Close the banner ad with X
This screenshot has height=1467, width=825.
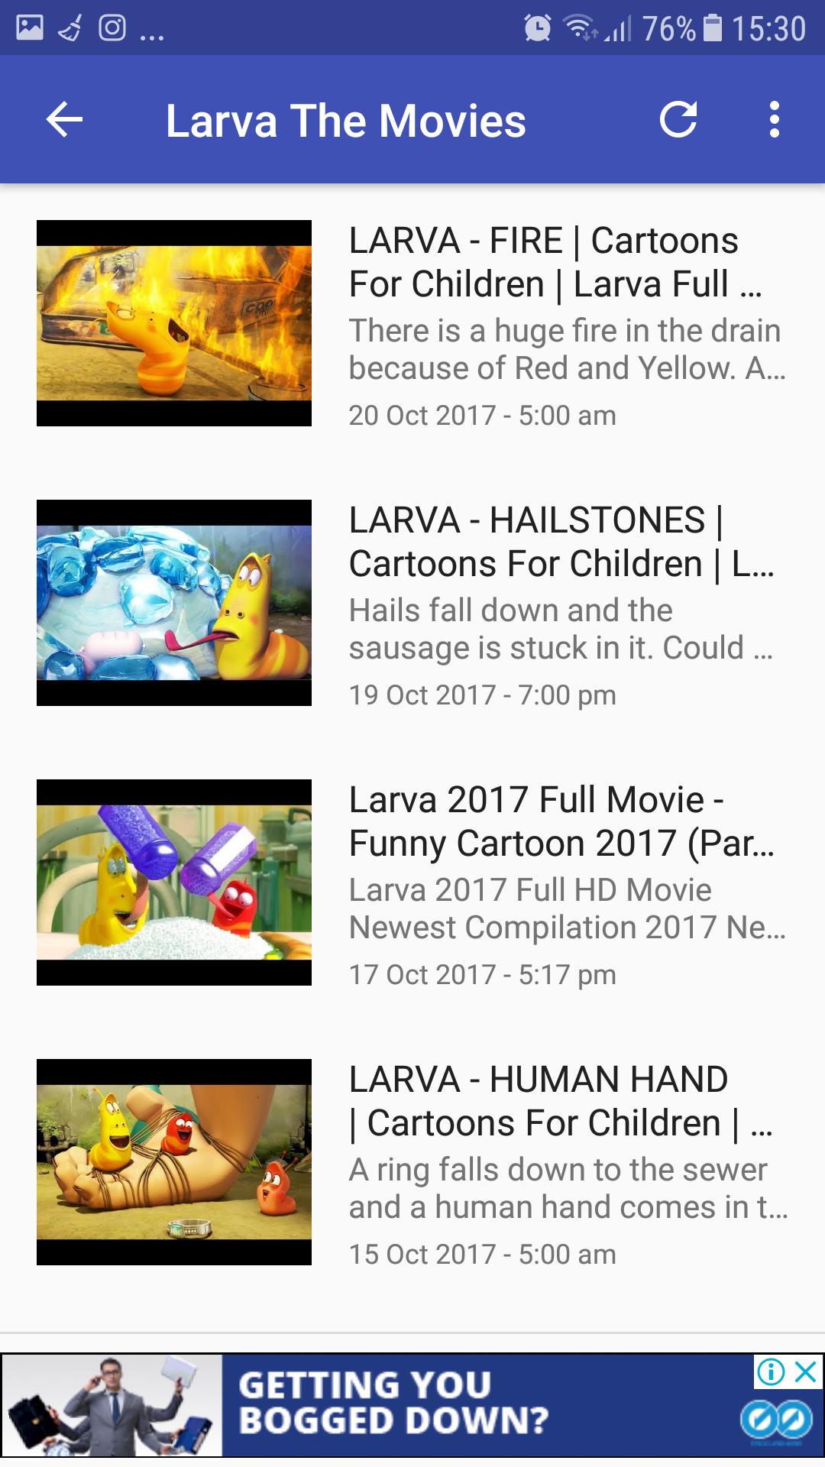click(x=806, y=1372)
